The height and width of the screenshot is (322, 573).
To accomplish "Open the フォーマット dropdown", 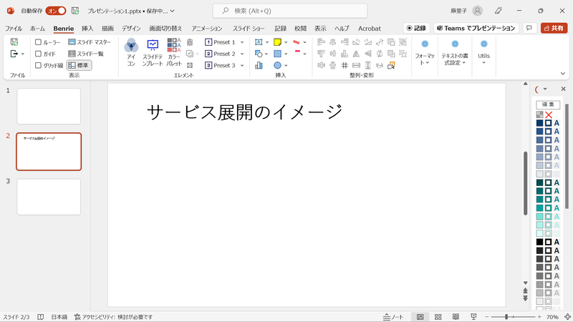I will pyautogui.click(x=425, y=52).
